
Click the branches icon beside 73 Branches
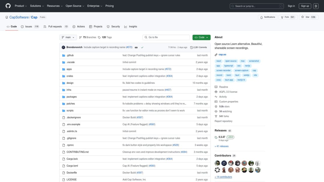pyautogui.click(x=80, y=37)
